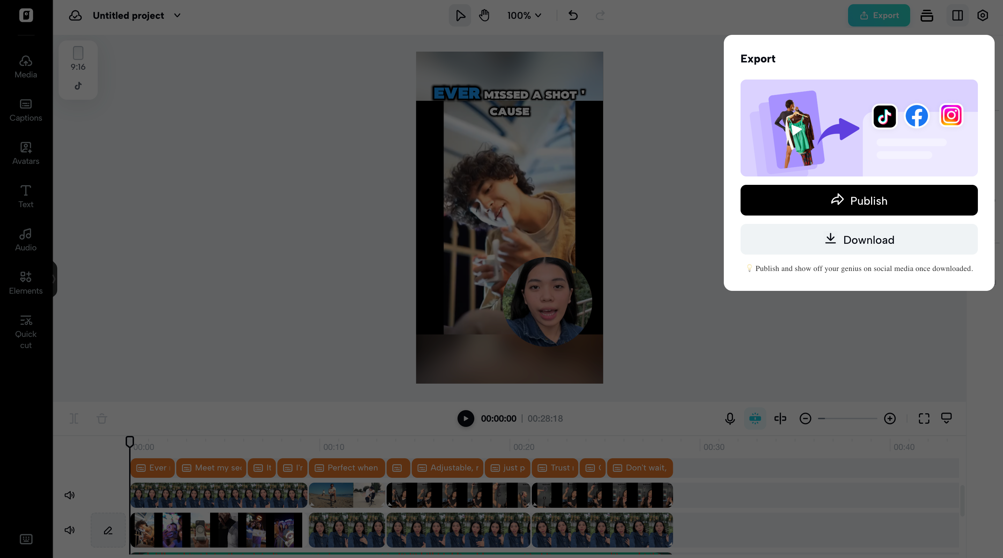The height and width of the screenshot is (558, 1003).
Task: Open the Media panel
Action: (x=25, y=66)
